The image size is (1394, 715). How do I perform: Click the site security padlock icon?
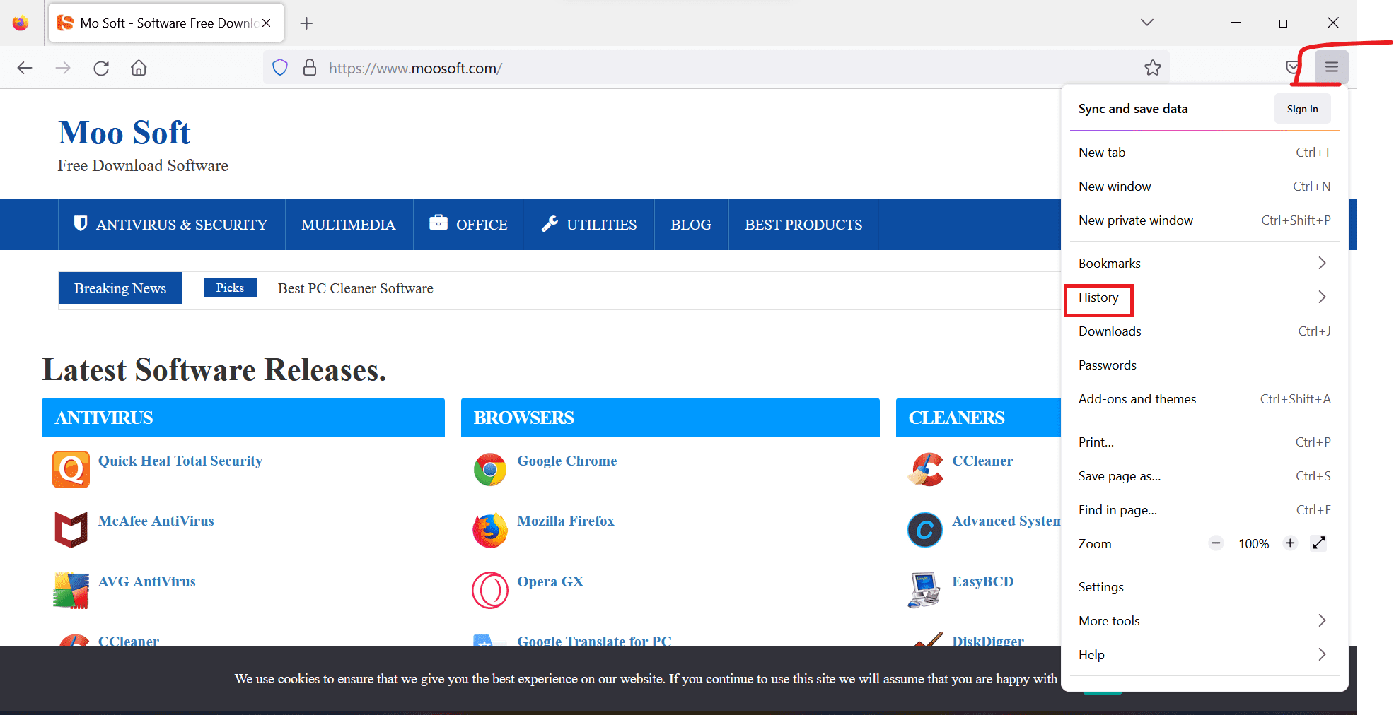(x=310, y=67)
